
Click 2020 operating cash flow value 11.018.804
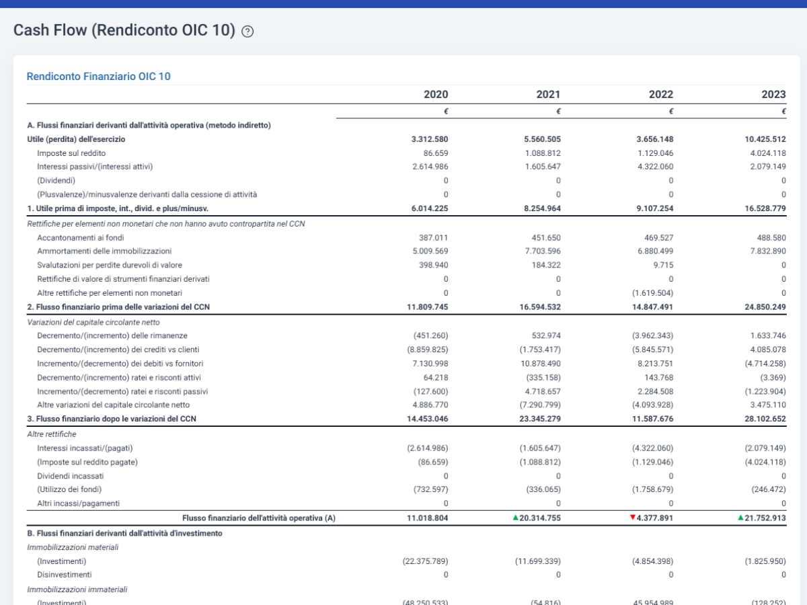[428, 518]
